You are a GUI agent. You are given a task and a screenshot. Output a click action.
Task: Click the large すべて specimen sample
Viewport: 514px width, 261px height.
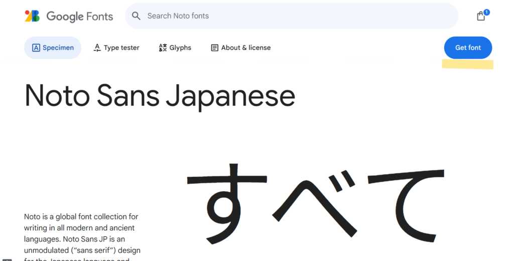click(x=316, y=204)
